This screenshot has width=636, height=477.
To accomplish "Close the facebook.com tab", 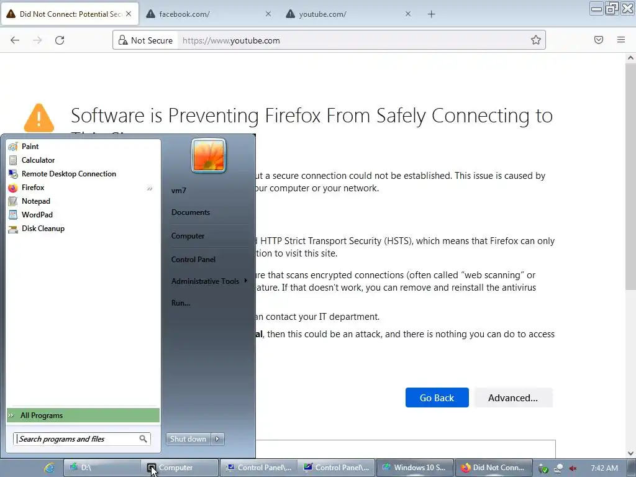I will click(268, 14).
